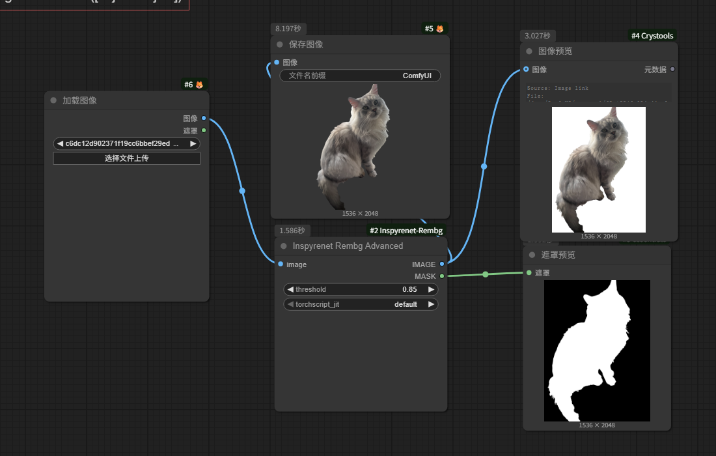Click the 8.197秒 execution time label

(x=288, y=28)
